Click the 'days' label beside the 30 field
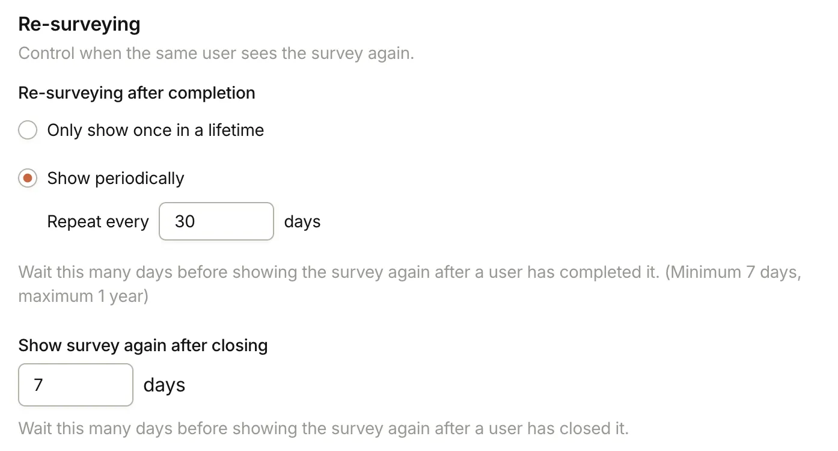The image size is (838, 451). [x=302, y=221]
